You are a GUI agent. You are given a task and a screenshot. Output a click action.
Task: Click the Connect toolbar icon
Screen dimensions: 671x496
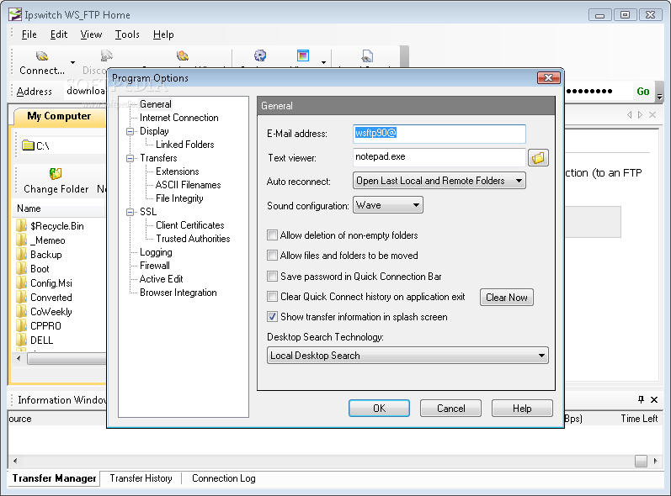(x=42, y=56)
